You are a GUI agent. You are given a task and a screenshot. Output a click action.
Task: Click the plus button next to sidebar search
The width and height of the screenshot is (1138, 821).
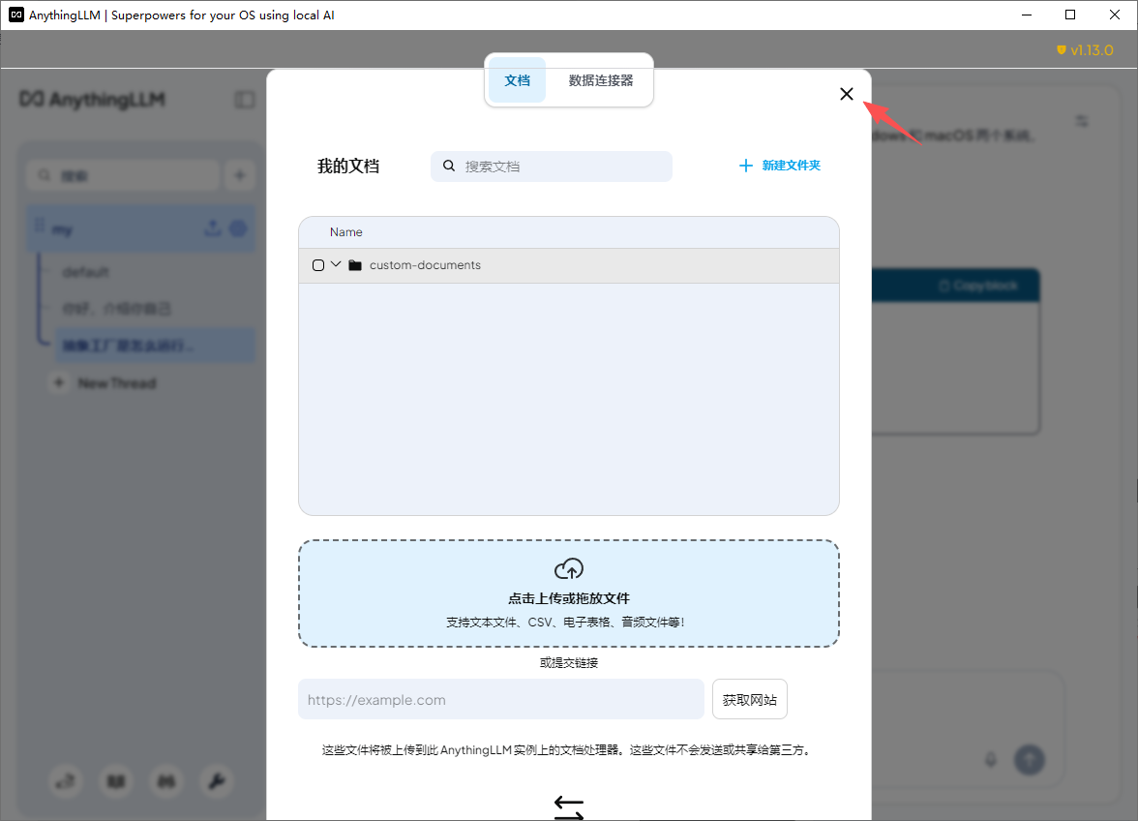point(240,175)
